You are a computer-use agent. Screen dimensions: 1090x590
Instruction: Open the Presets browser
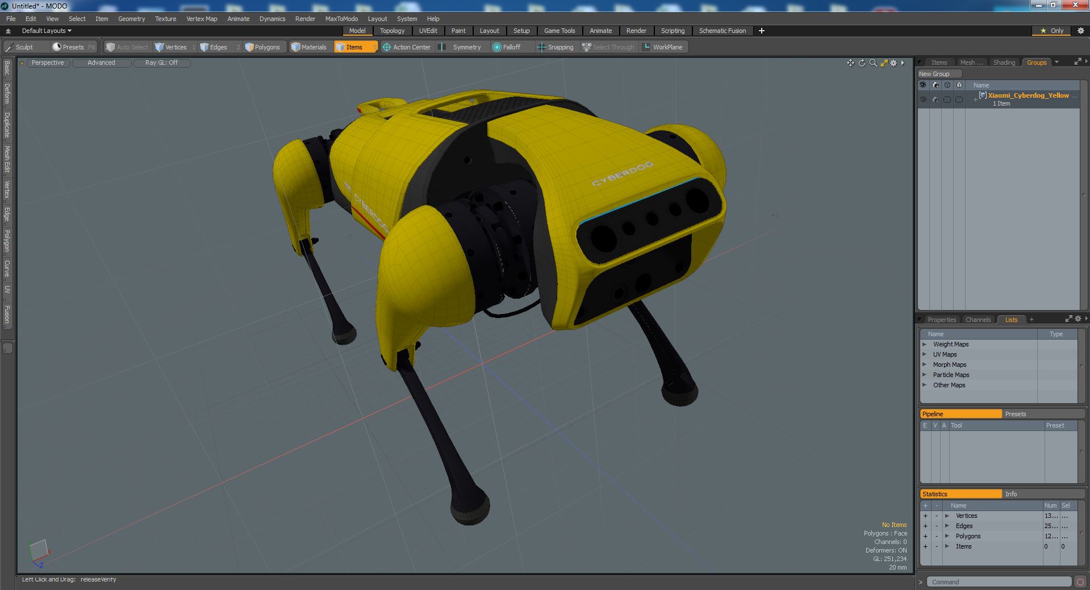click(73, 47)
